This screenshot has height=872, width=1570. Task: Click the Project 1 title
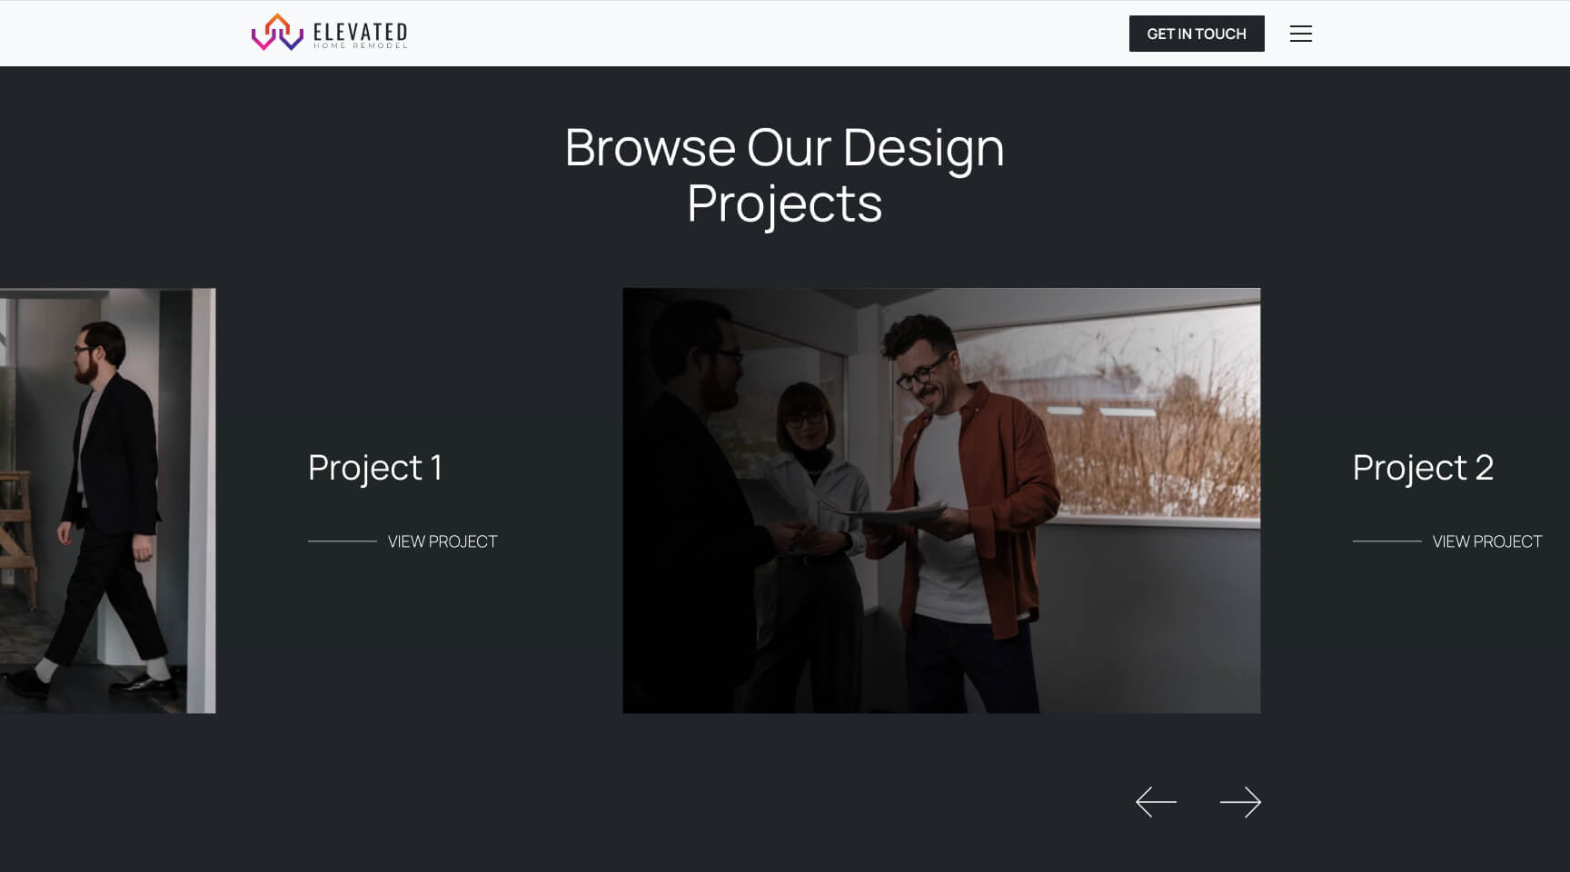375,468
